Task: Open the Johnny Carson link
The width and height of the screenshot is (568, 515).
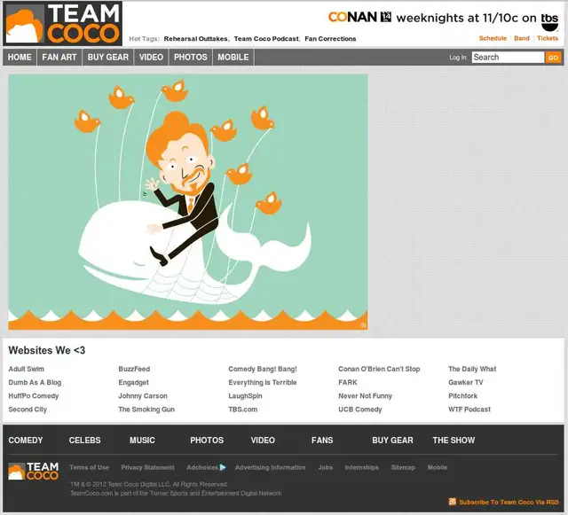Action: click(x=143, y=396)
